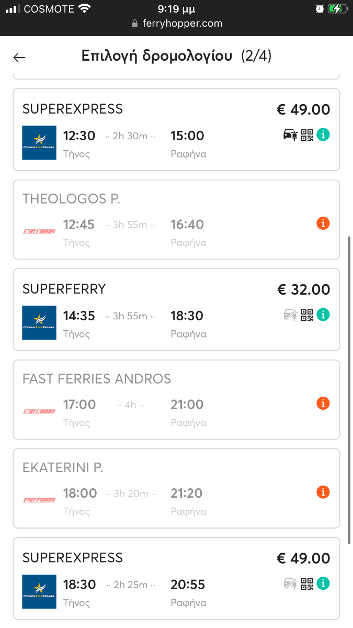
Task: Select the € 49.00 SUPEREXPRESS 12:30 trip
Action: (176, 129)
